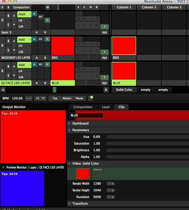
Task: Toggle A audio mode on DJ FACE layer
Action: [34, 64]
